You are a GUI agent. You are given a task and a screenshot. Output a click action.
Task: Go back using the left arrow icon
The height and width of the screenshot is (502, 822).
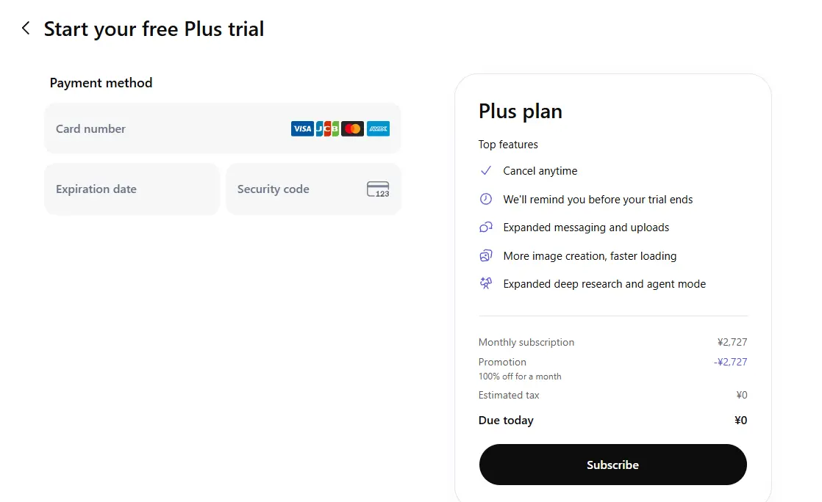point(25,29)
